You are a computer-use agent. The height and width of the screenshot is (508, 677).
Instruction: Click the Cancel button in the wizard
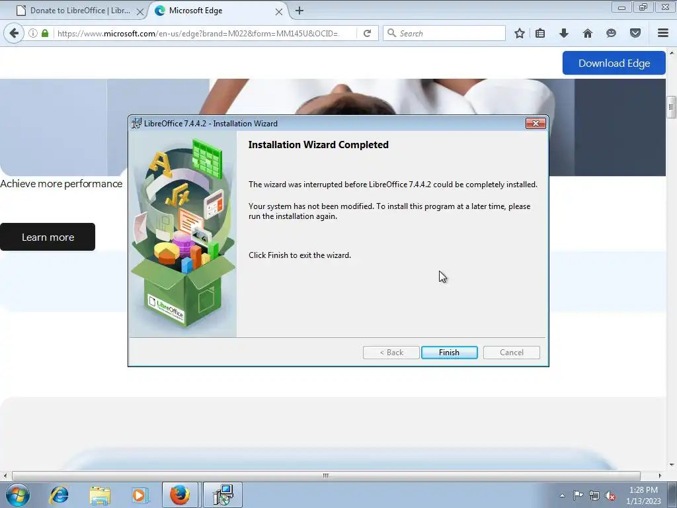click(x=512, y=353)
